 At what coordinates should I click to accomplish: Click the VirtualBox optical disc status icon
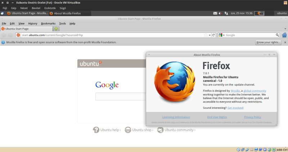pos(238,149)
